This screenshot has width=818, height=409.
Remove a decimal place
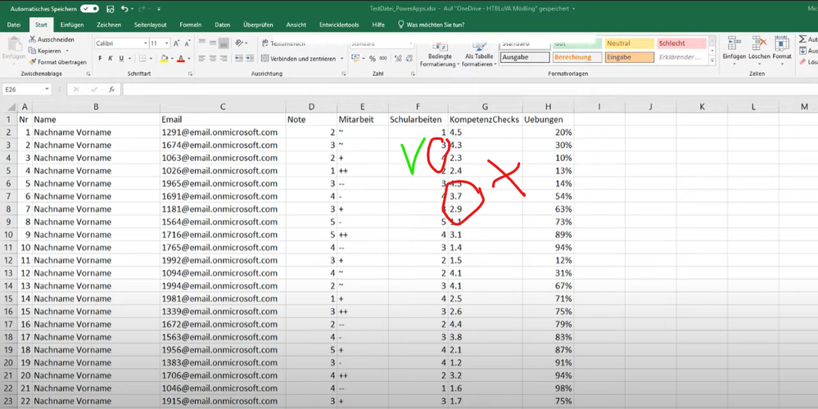[x=409, y=58]
